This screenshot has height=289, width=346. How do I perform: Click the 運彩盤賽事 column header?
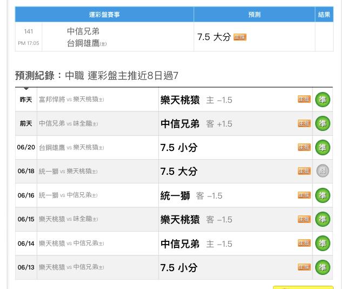(104, 15)
